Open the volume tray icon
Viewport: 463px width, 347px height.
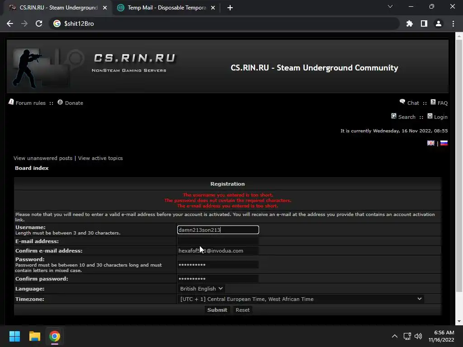pos(418,336)
